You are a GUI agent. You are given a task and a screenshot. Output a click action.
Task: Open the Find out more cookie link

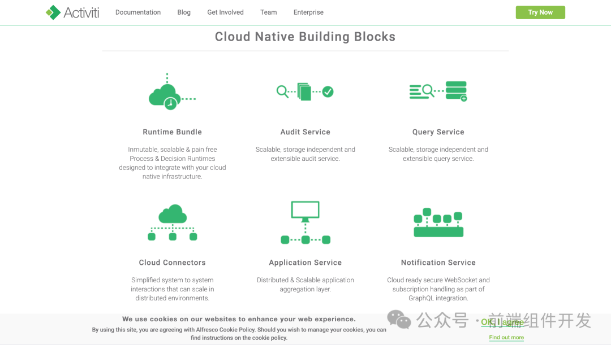(506, 338)
